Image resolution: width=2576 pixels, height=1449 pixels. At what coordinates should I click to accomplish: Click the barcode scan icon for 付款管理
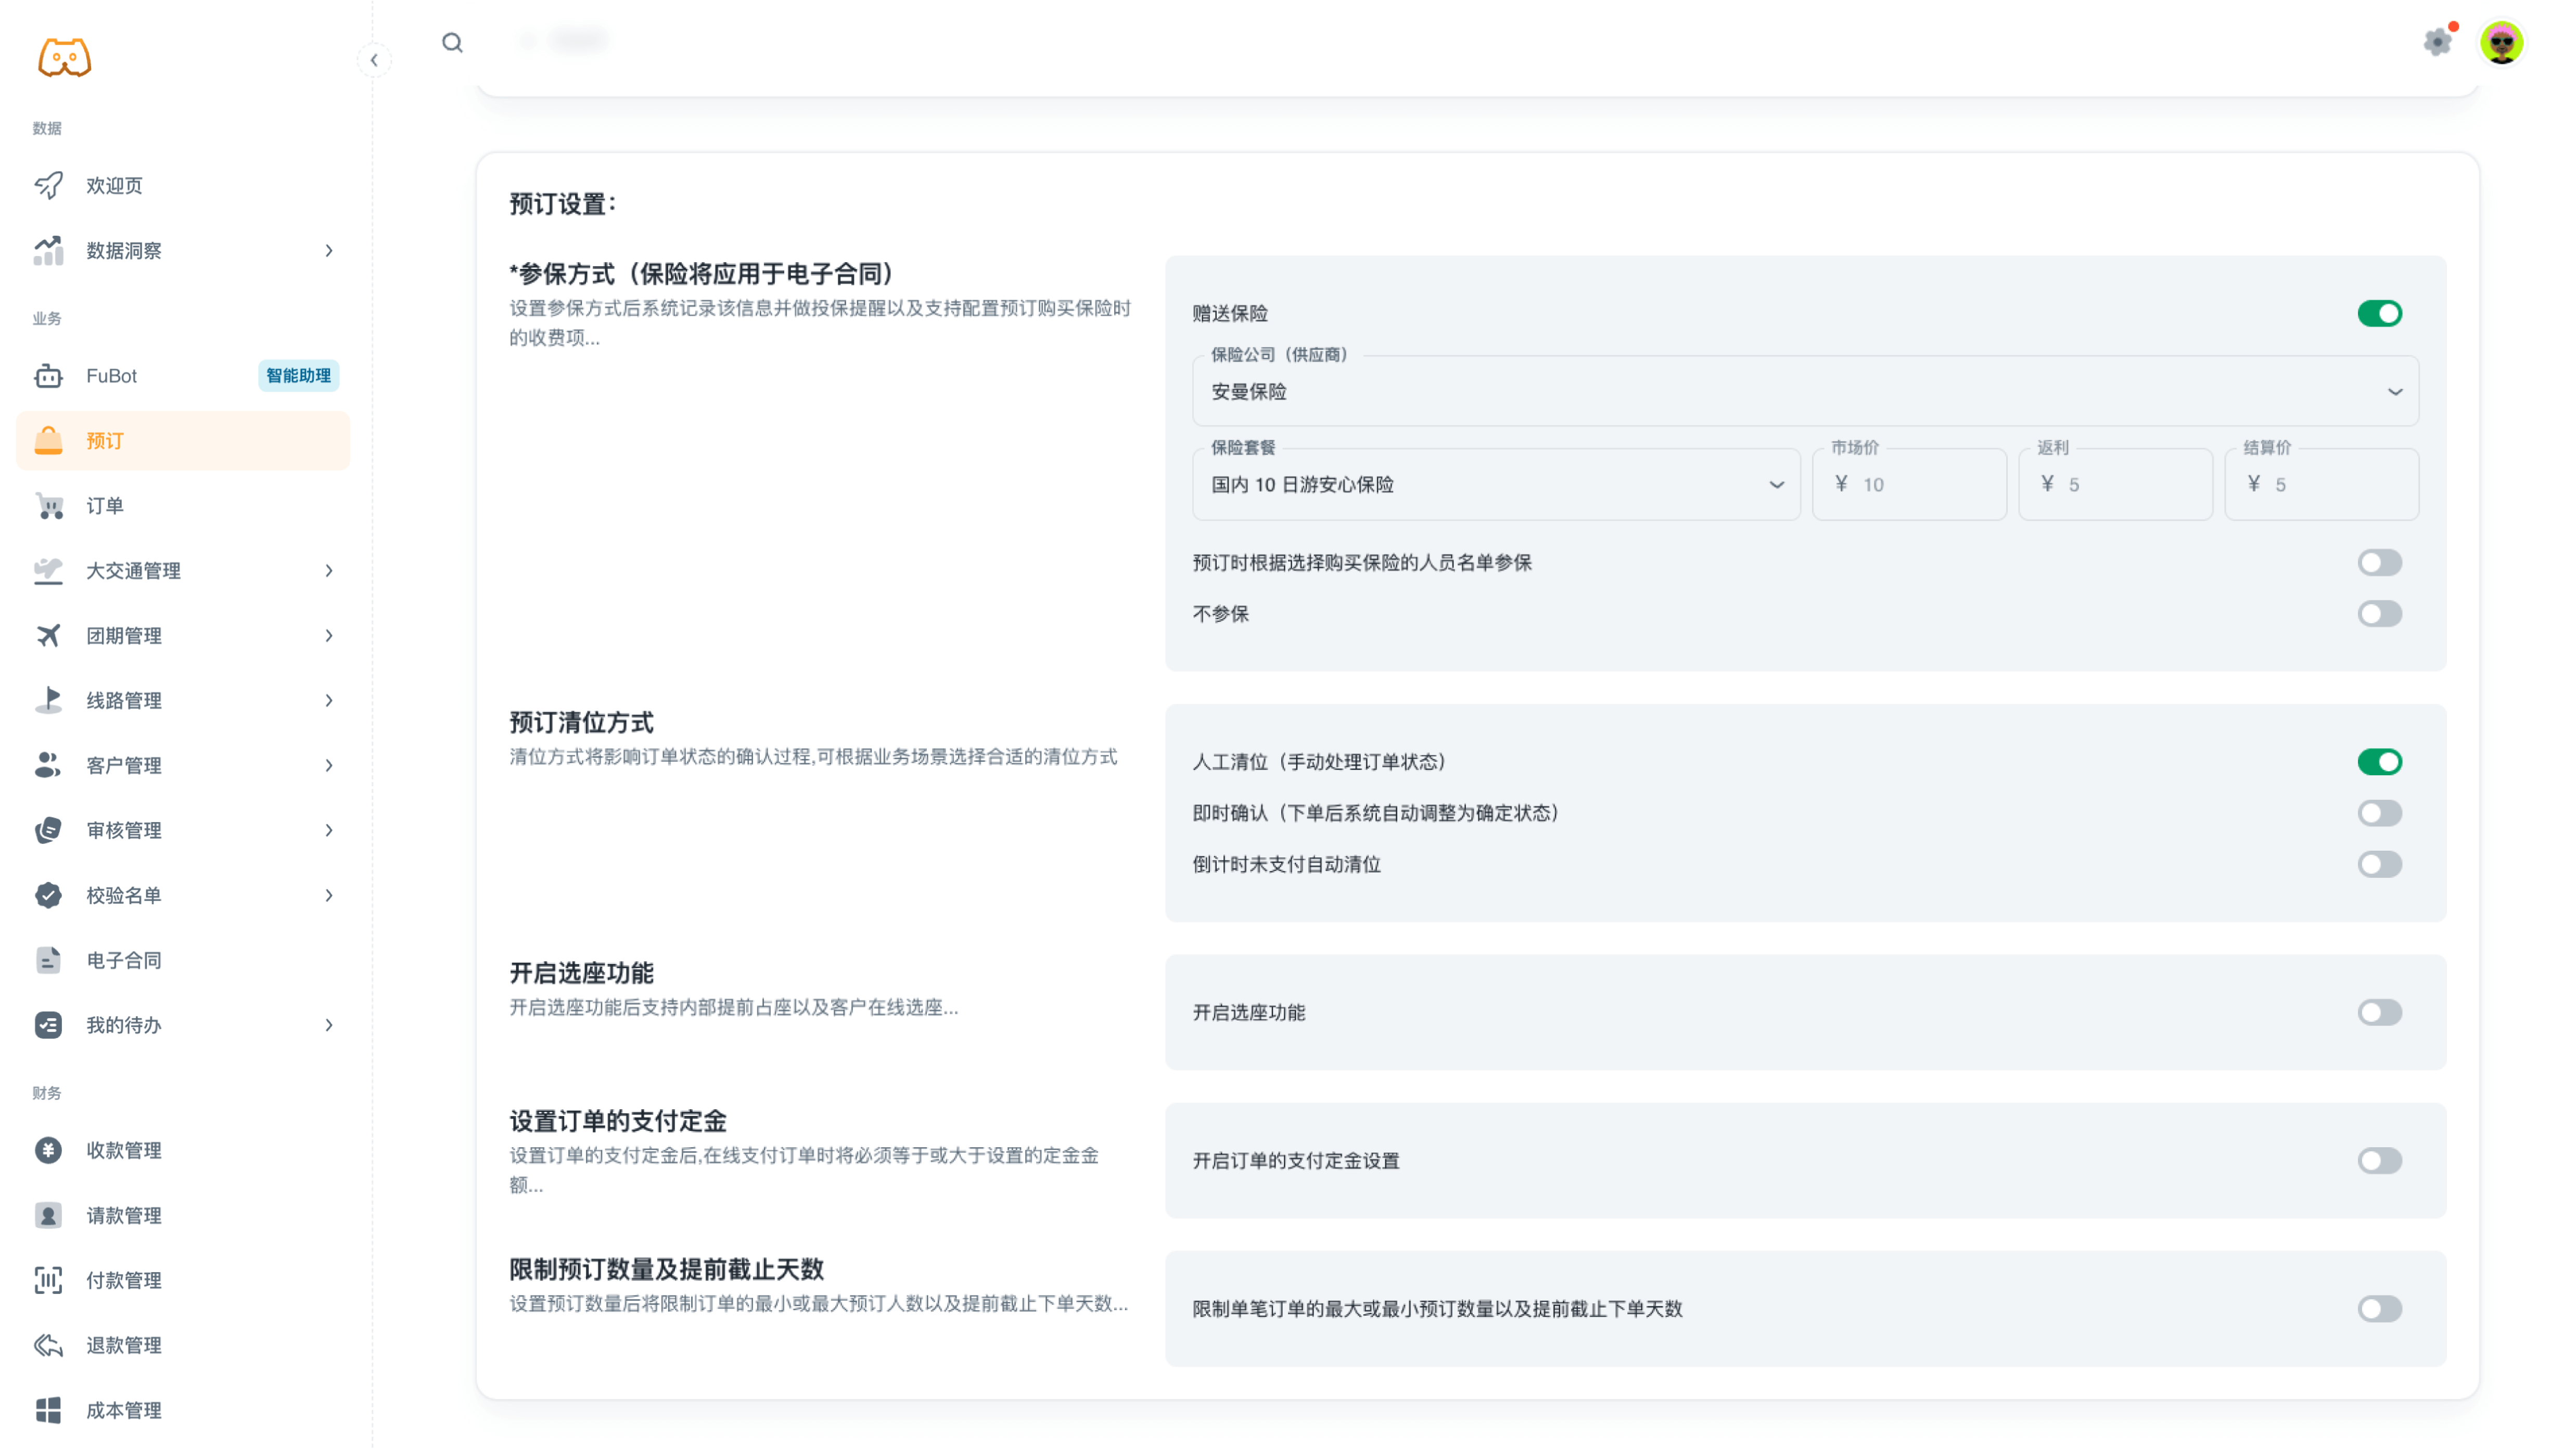coord(48,1281)
